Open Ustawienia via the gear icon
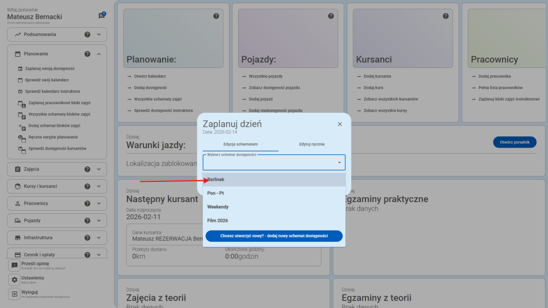 pos(14,278)
